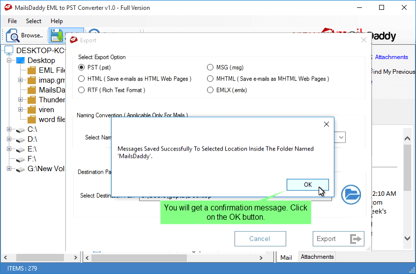Screen dimensions: 416x274
Task: Click the DESKTOP computer monitor icon
Action: click(9, 50)
